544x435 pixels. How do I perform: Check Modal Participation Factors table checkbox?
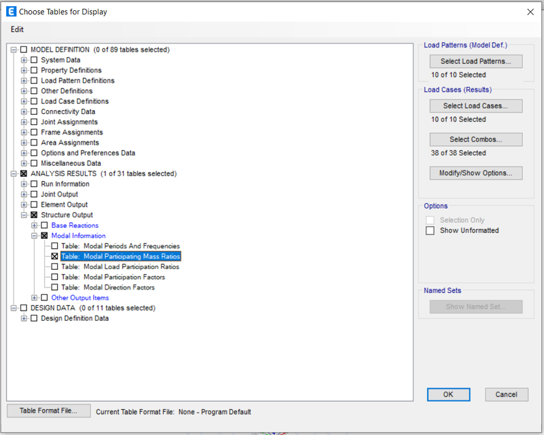[54, 277]
